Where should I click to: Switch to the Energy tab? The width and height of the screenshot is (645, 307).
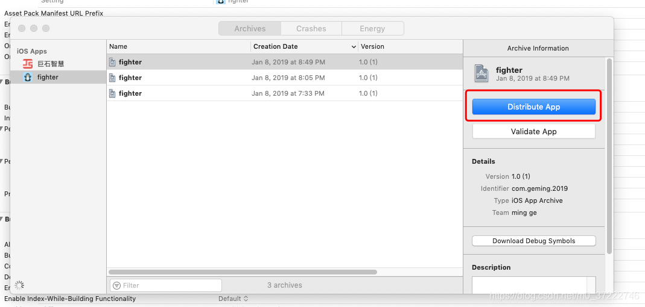(x=372, y=29)
